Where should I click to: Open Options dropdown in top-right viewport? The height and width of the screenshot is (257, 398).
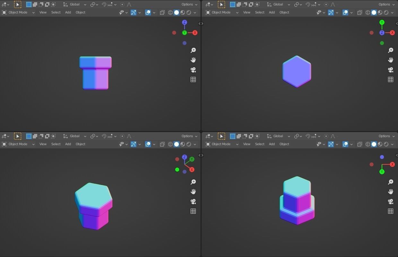387,4
